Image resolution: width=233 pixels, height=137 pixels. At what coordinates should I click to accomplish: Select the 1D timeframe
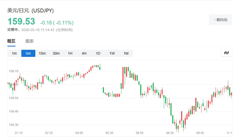click(98, 53)
